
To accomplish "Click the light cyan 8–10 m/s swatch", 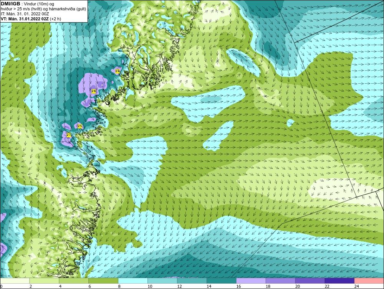I will [x=133, y=281].
